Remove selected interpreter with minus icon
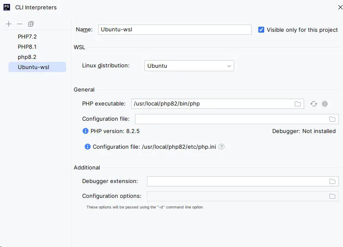Screen dimensions: 343x247 (x=19, y=24)
